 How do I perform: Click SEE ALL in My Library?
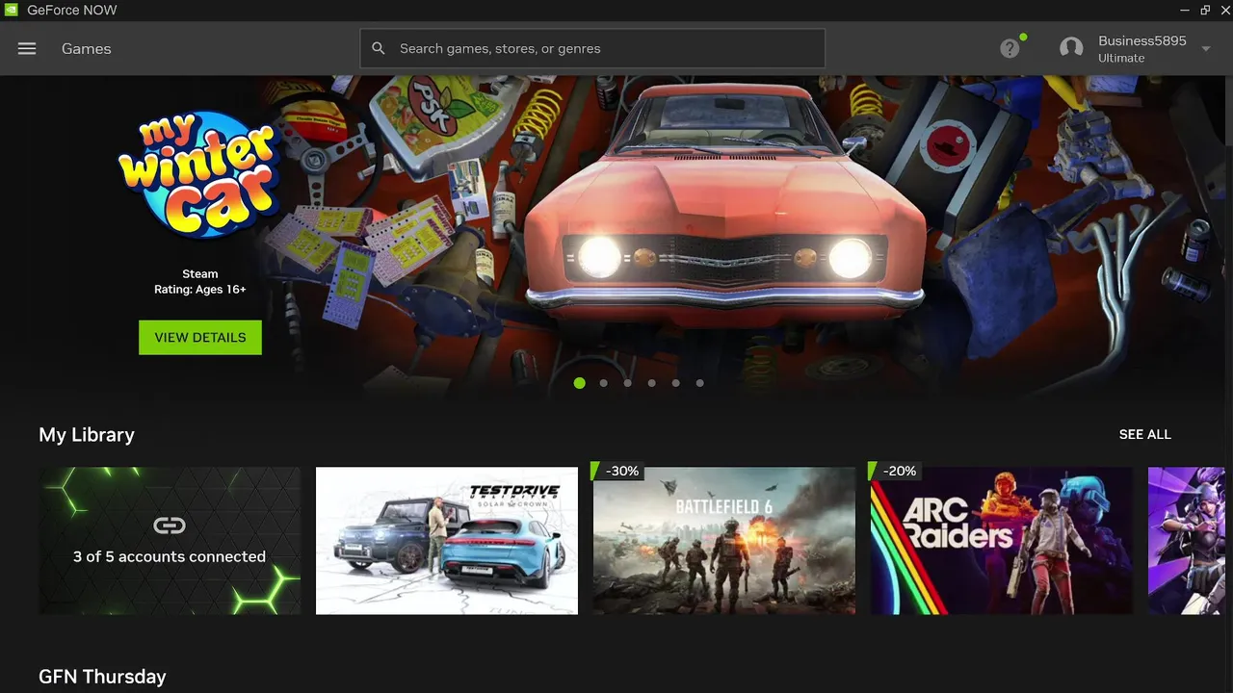[1144, 434]
